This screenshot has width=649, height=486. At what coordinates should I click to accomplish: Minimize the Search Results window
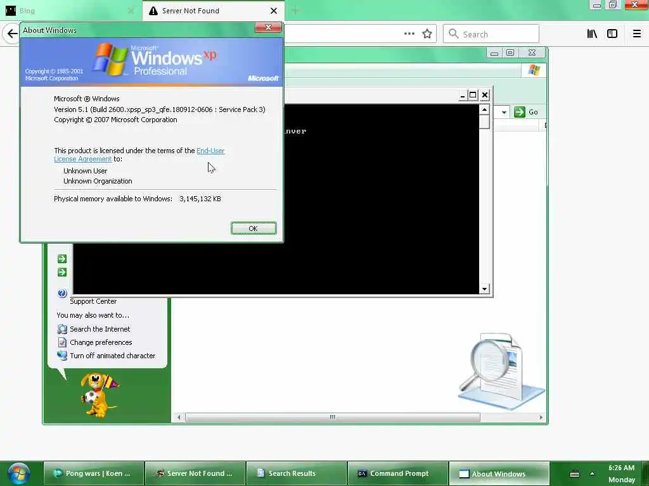pyautogui.click(x=494, y=53)
